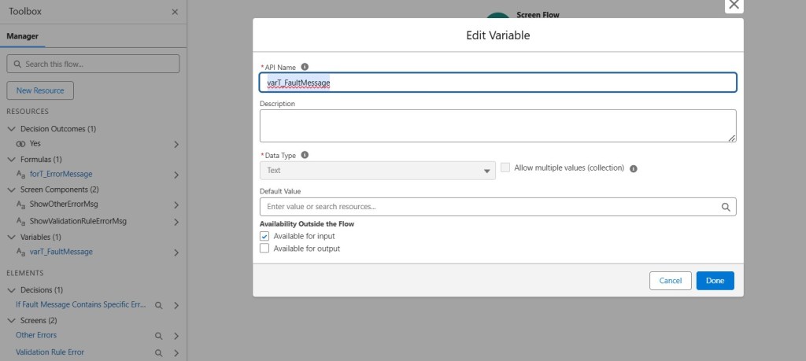
Task: Switch to the Manager tab
Action: [22, 36]
